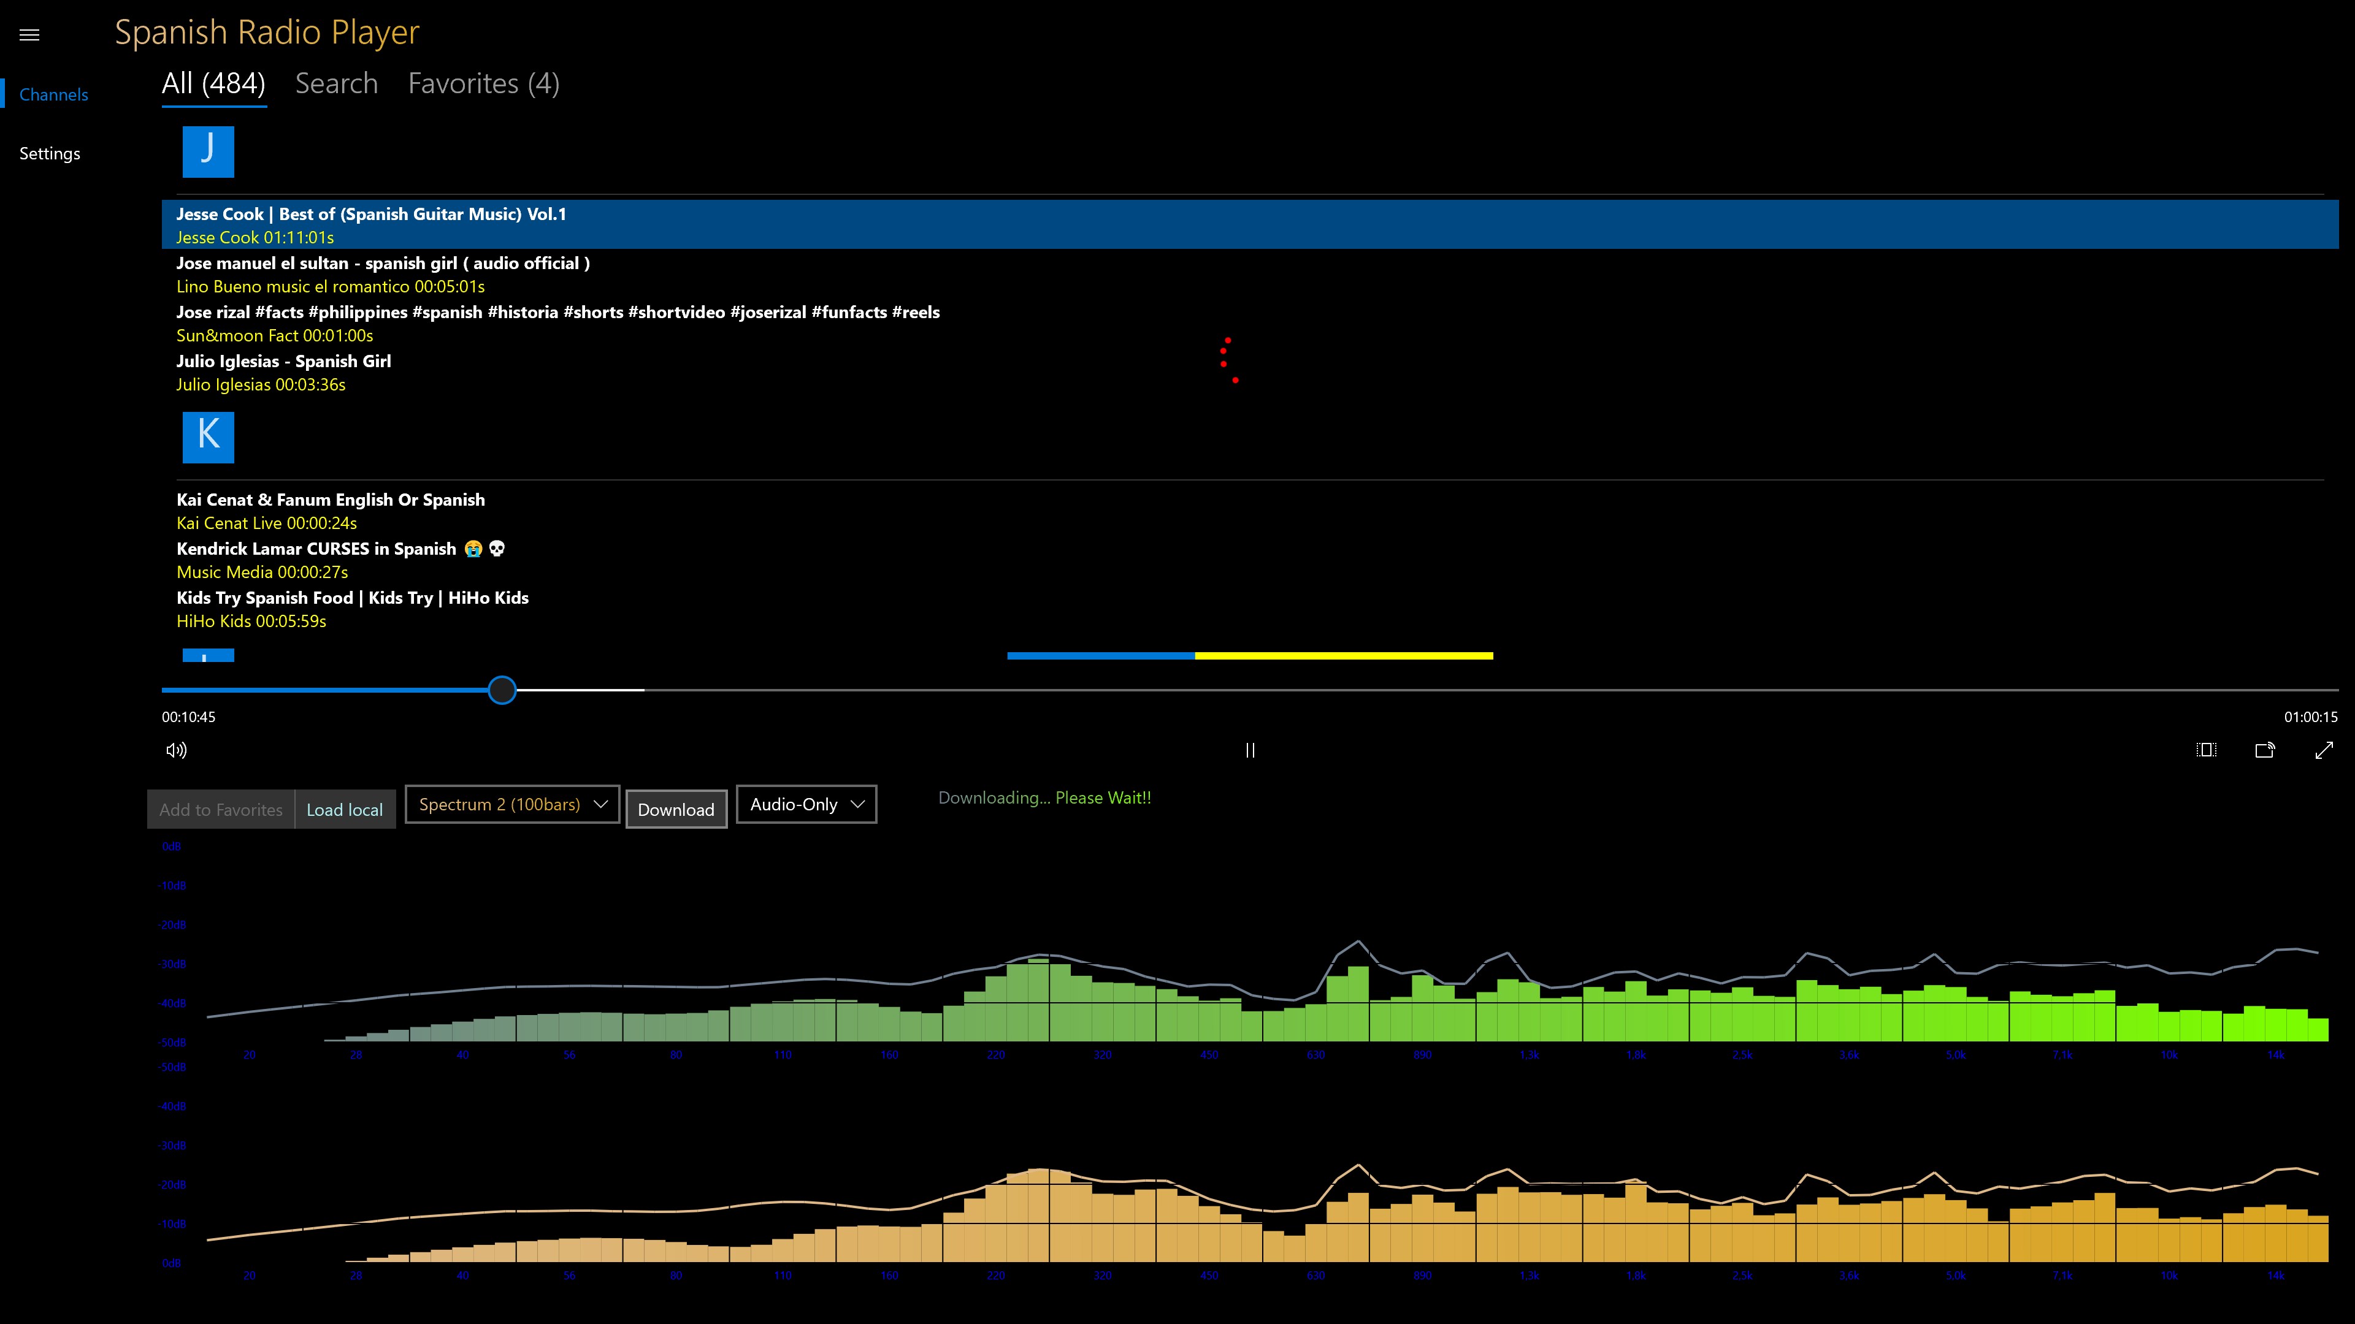Click the Add to Favorites button
The image size is (2355, 1324).
point(220,810)
